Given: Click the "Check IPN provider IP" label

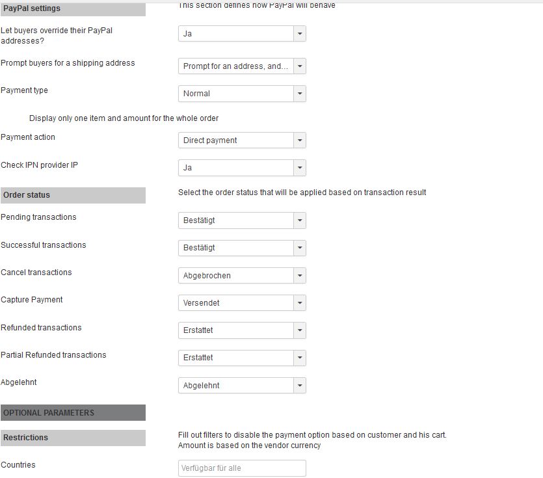Looking at the screenshot, I should pyautogui.click(x=39, y=165).
